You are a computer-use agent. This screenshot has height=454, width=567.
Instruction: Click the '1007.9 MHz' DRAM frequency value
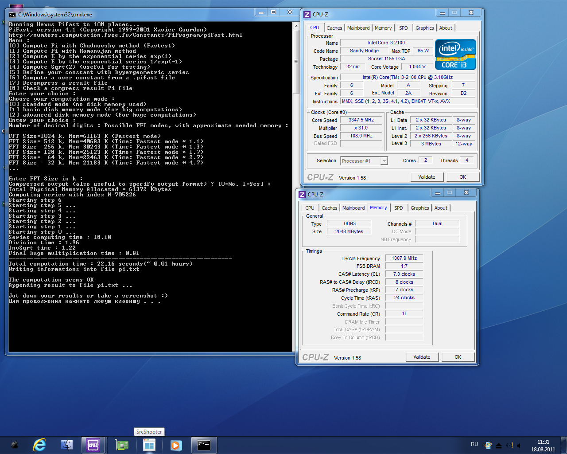[404, 258]
